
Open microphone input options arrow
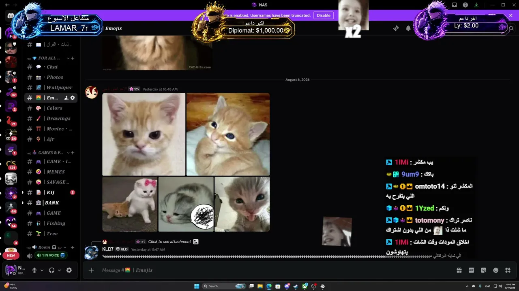tap(42, 270)
